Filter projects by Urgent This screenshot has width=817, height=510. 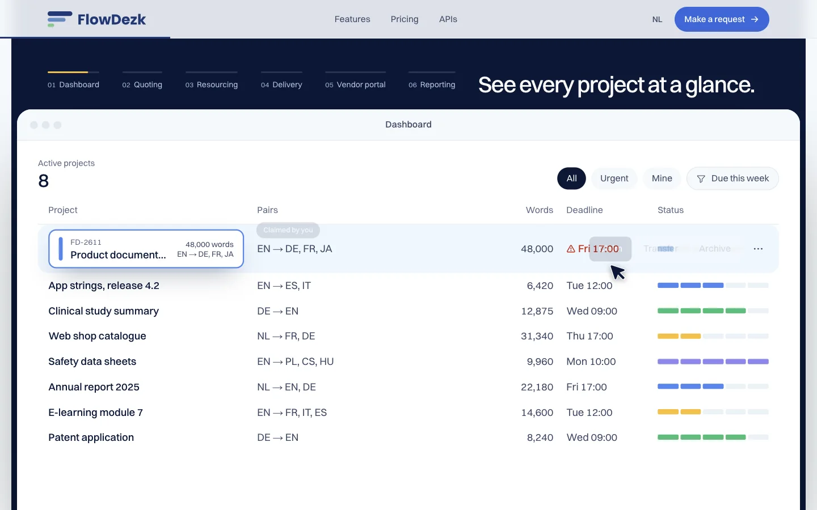(614, 178)
